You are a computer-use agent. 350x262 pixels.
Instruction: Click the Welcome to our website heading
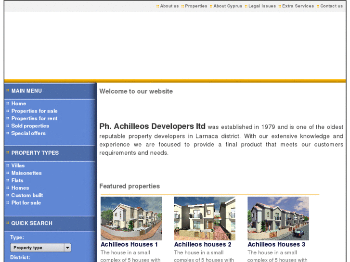pos(136,91)
